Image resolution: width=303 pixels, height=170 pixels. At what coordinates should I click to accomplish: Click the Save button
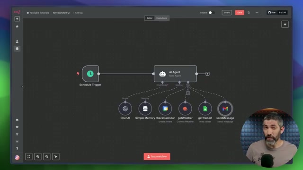pyautogui.click(x=240, y=13)
